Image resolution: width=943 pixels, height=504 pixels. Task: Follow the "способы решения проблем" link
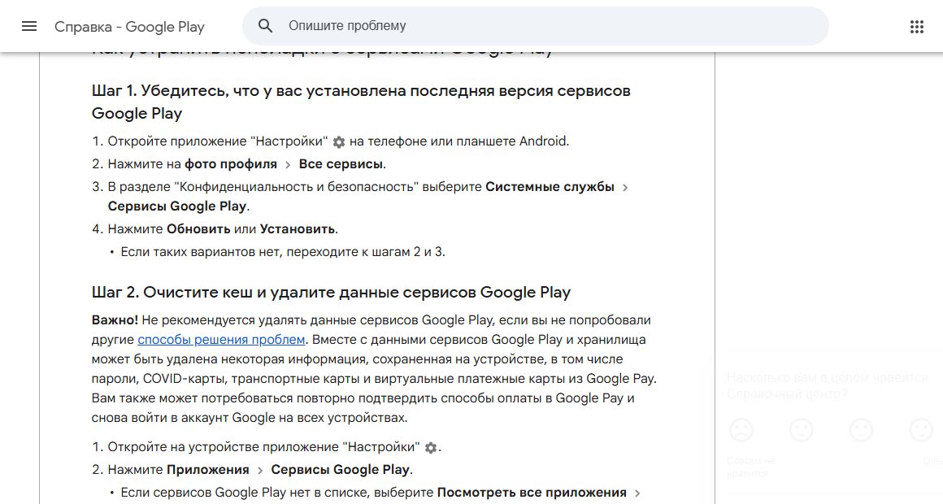[221, 339]
